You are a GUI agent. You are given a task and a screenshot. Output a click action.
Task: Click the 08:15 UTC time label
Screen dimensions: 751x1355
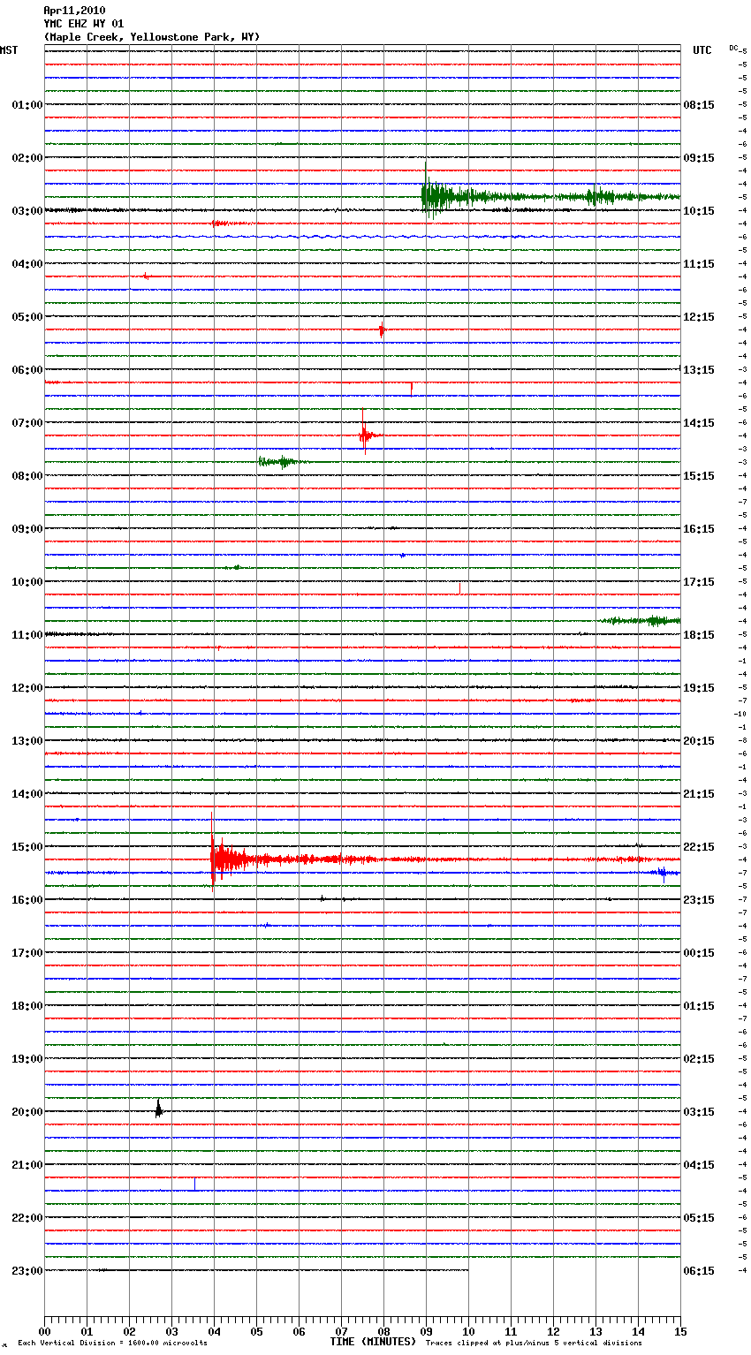tap(699, 105)
